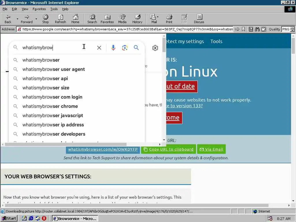Viewport: 296px width, 222px height.
Task: Click the book-with-bookmark icon in the address toolbar
Action: tap(251, 29)
